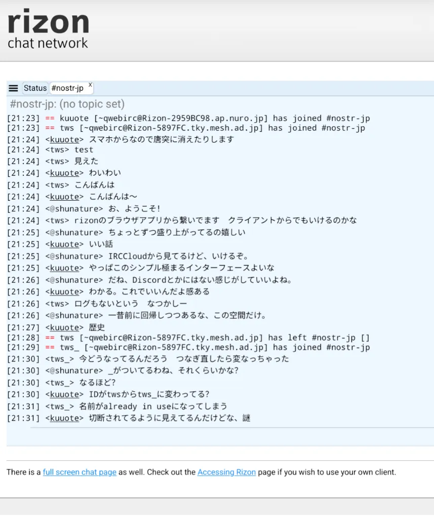
Task: Open the hamburger menu icon
Action: (x=14, y=88)
